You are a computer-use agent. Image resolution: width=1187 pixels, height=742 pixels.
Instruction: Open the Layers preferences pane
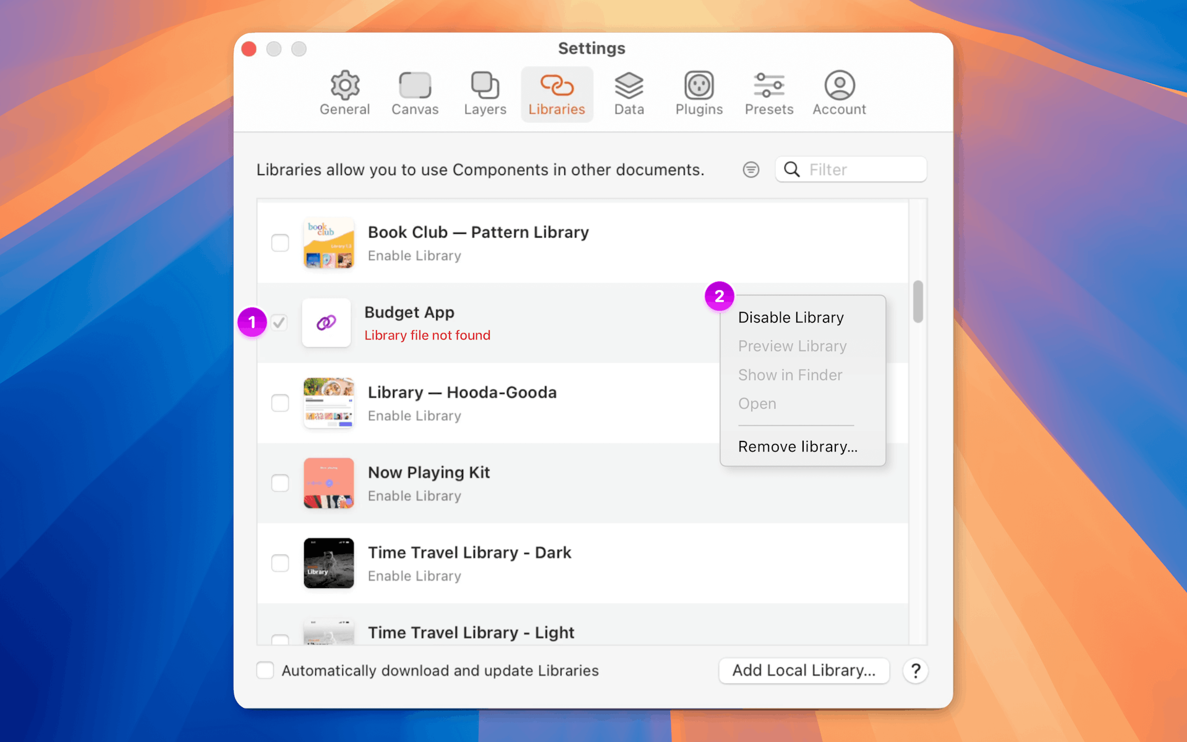point(485,93)
